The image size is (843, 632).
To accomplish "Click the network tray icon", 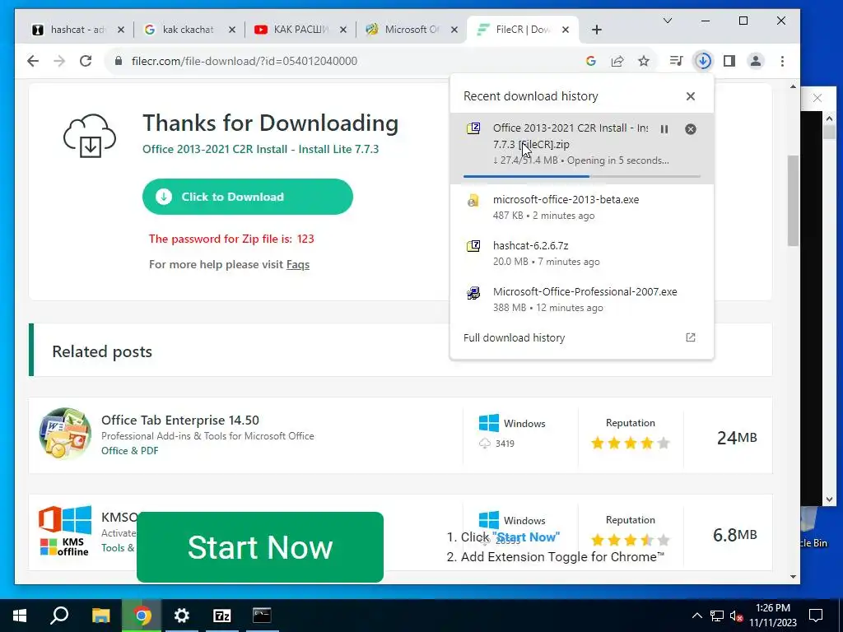I will pyautogui.click(x=717, y=616).
